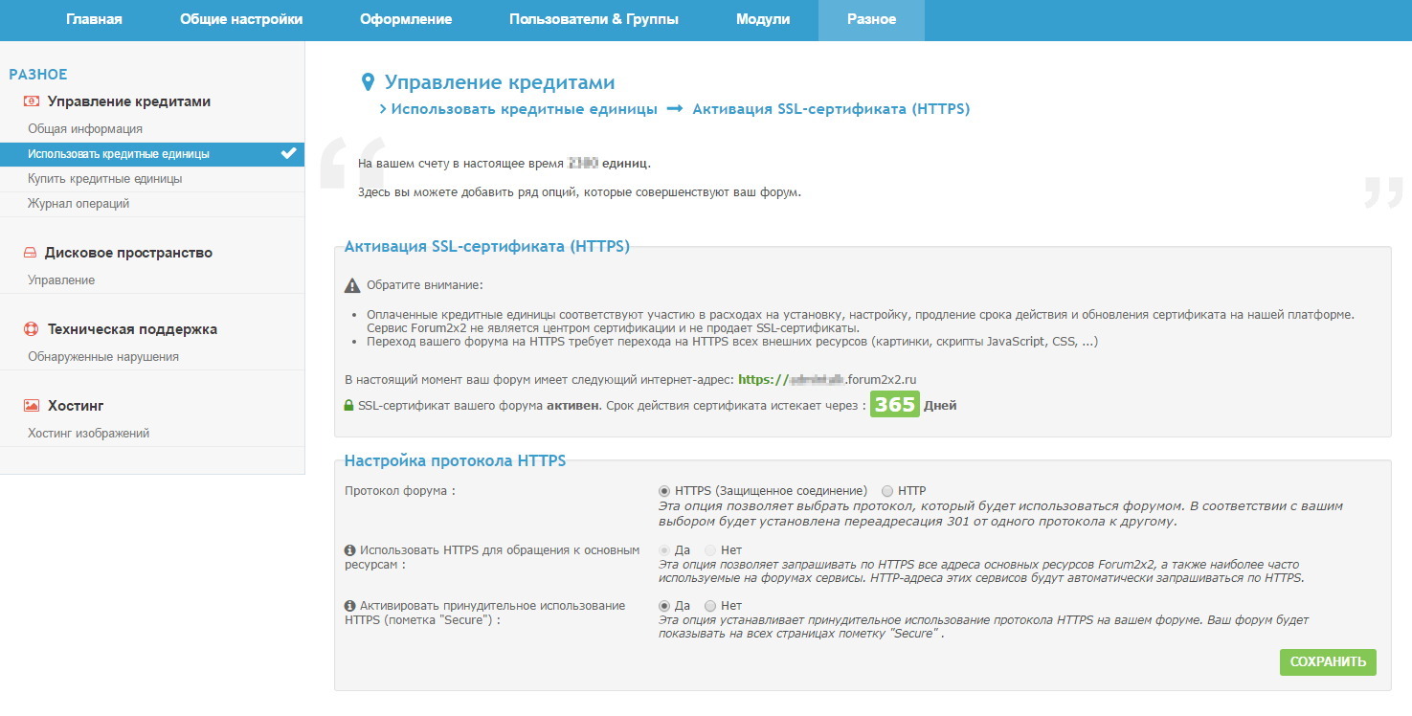Screen dimensions: 1412x716
Task: Click Управление кредитами sidebar heading
Action: pos(129,101)
